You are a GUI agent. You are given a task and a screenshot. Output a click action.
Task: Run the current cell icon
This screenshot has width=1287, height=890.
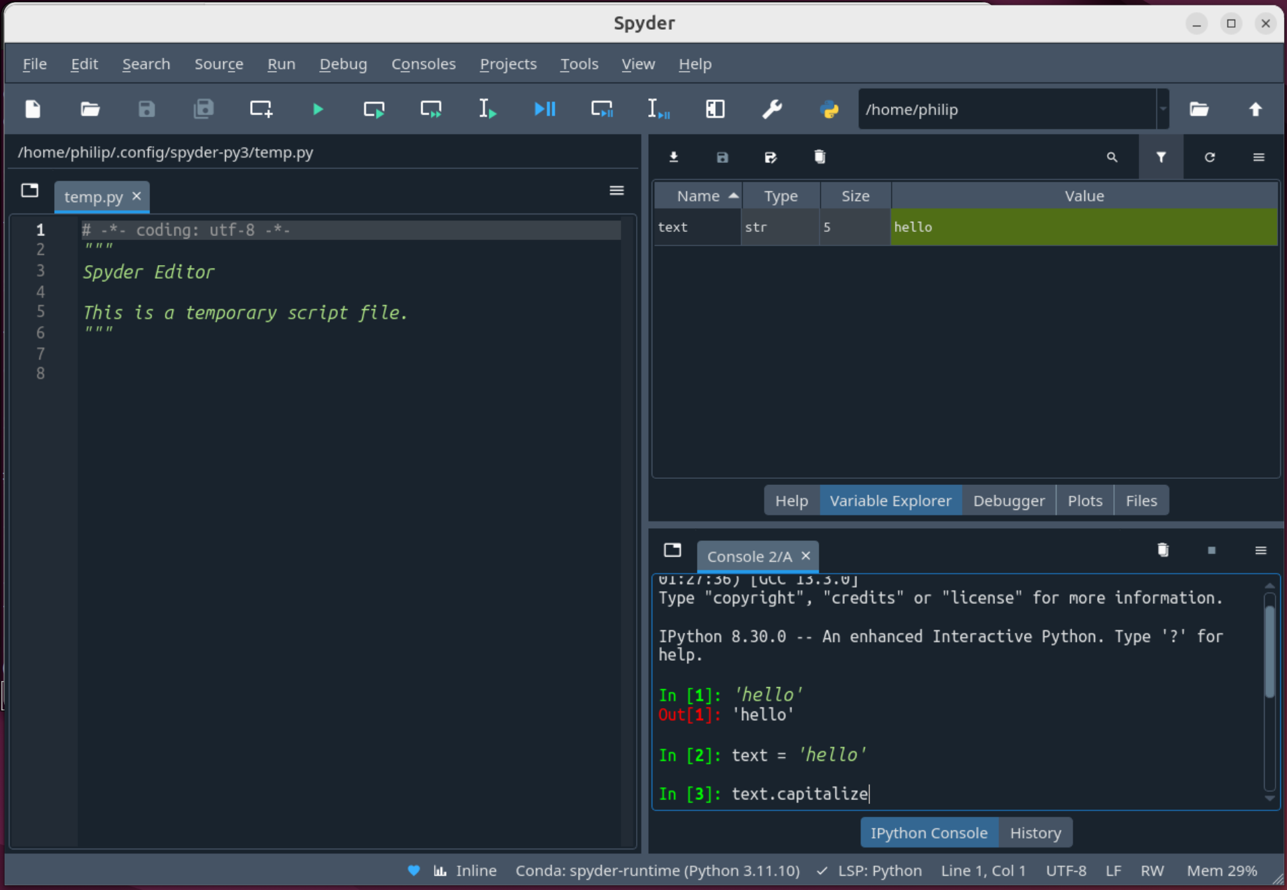tap(374, 109)
